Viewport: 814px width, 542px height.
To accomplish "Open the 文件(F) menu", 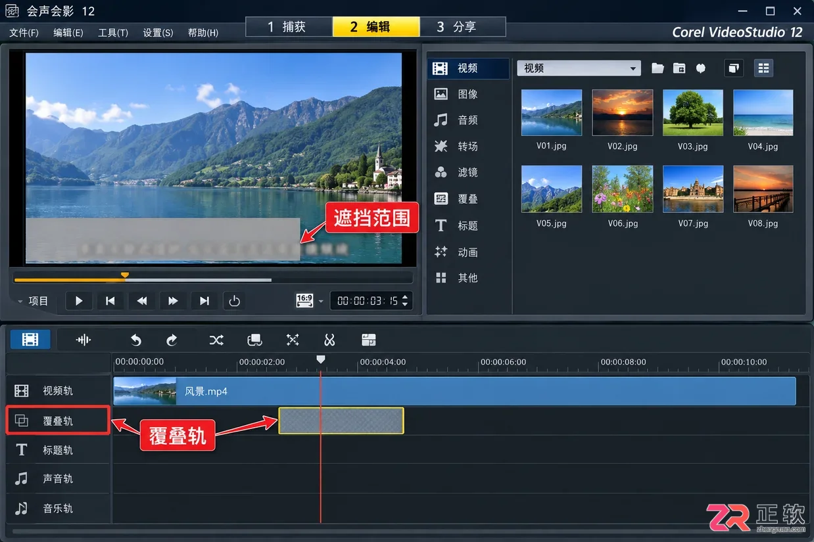I will 24,33.
